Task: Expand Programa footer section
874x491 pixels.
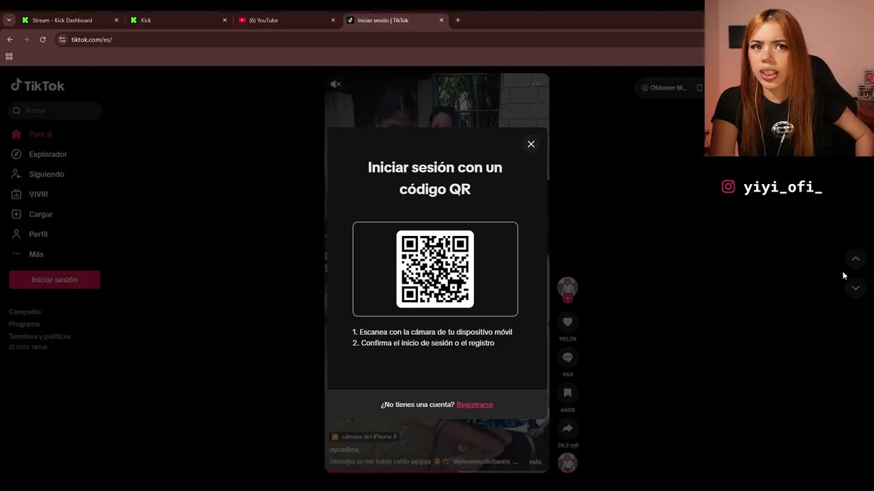Action: (x=24, y=324)
